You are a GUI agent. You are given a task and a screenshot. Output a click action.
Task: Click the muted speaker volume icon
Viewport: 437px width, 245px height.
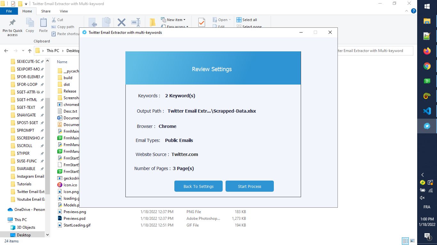(423, 198)
